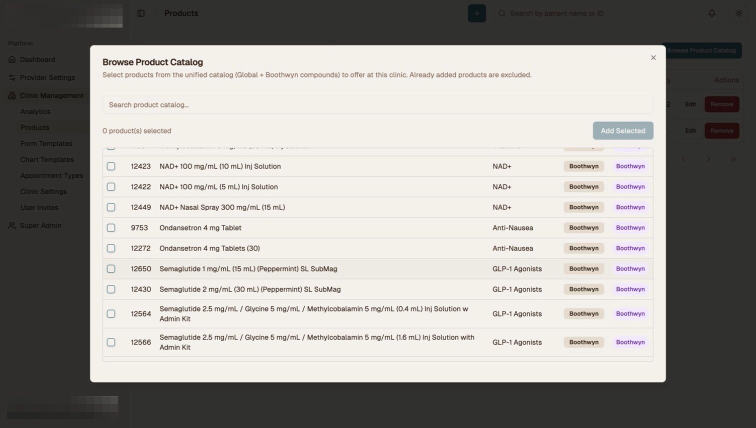Click the magnifier icon in patient search

pyautogui.click(x=502, y=13)
